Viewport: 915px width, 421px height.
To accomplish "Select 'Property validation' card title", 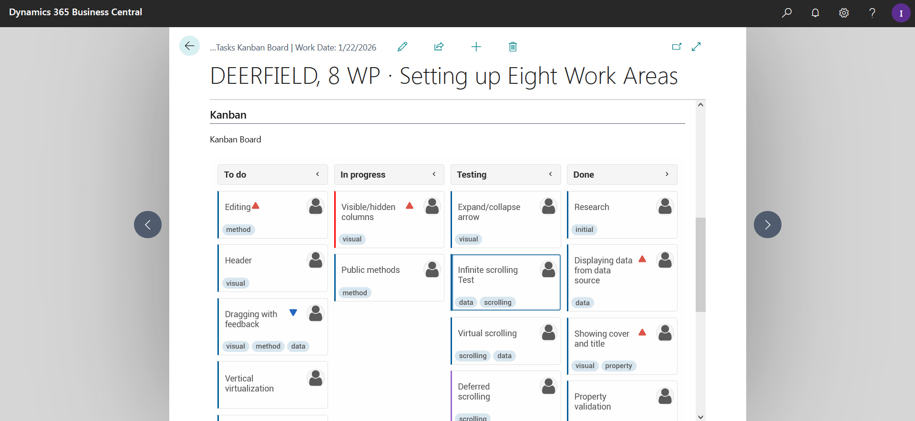I will [593, 401].
